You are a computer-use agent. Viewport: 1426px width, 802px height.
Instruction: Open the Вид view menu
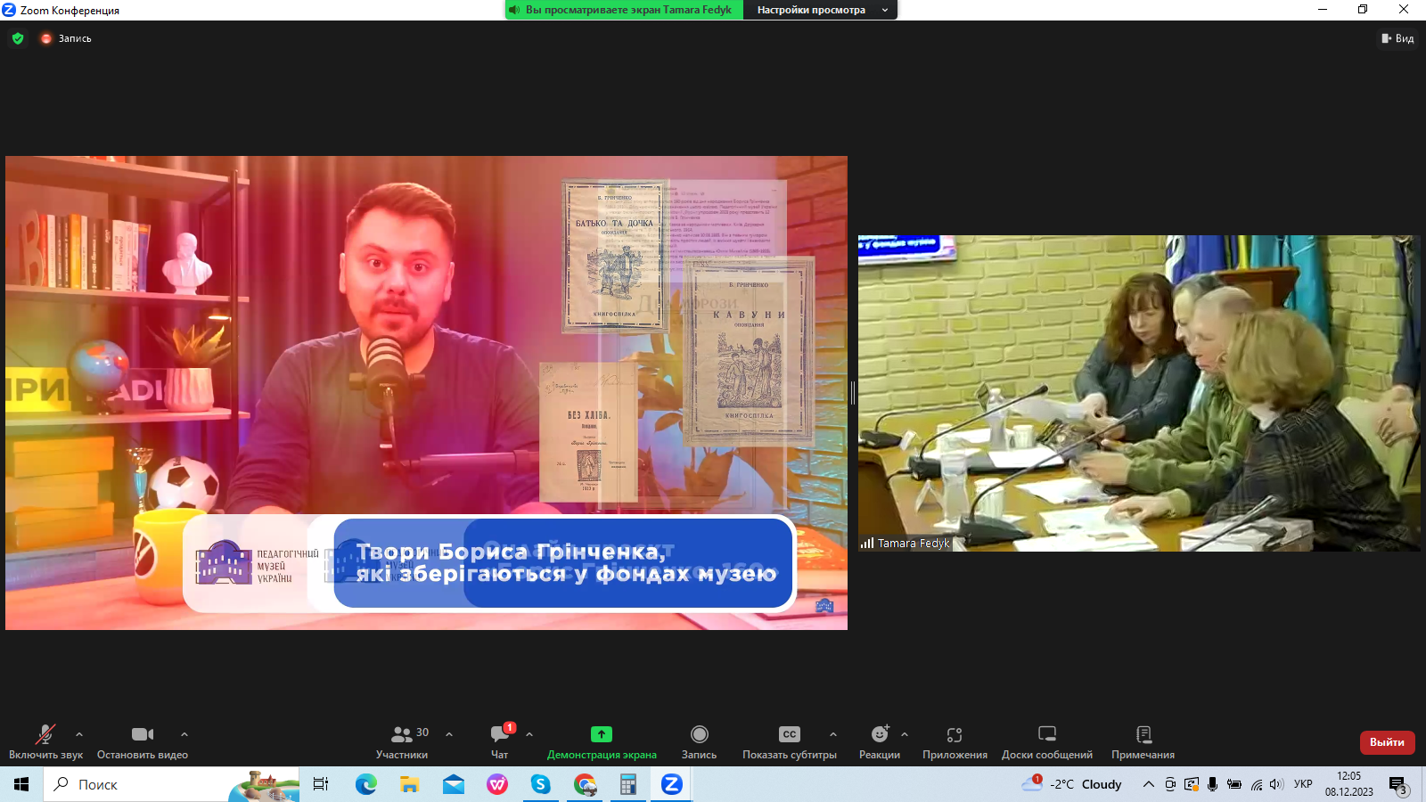(1397, 38)
